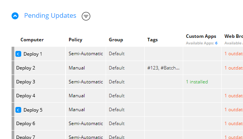243x139 pixels.
Task: Open the 1 installed link for Deploy 3
Action: click(197, 82)
